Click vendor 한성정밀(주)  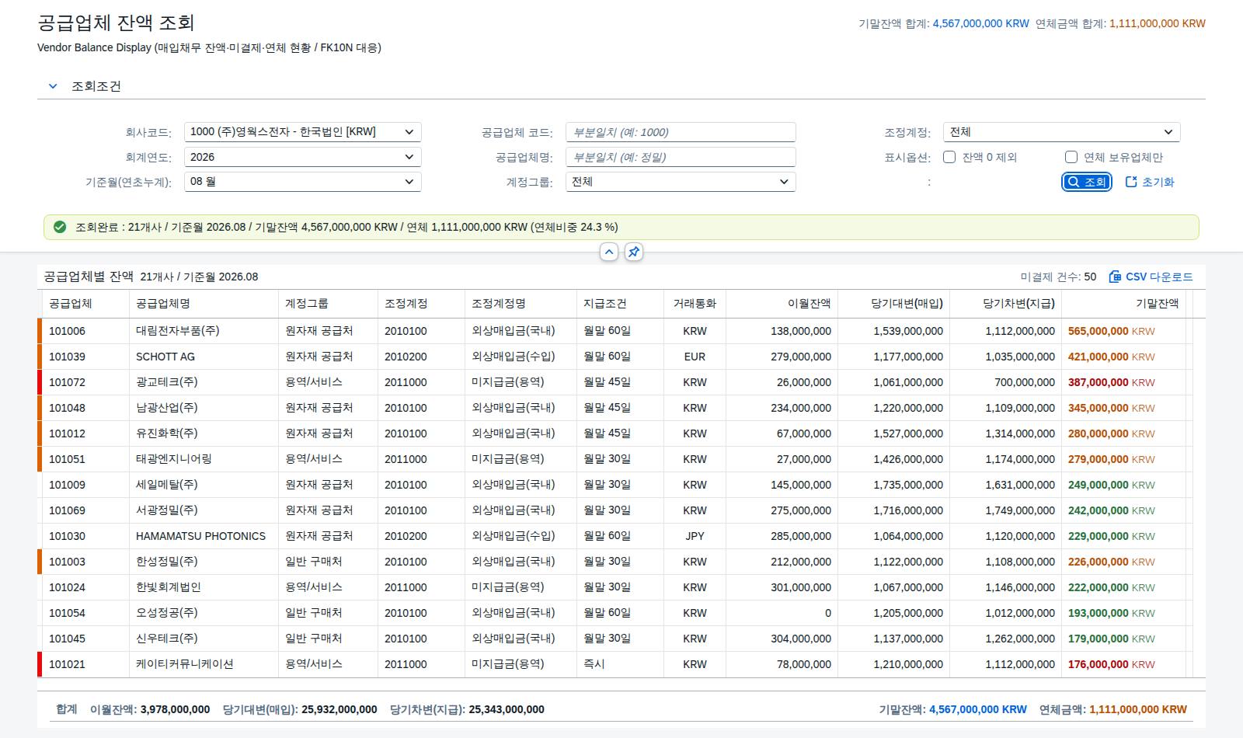pos(167,562)
